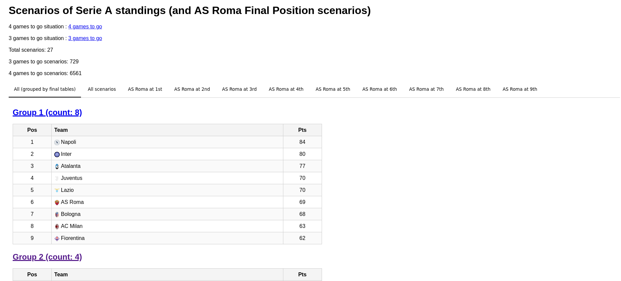Show the AS Roma at 6th tab
Image resolution: width=621 pixels, height=281 pixels.
(380, 89)
